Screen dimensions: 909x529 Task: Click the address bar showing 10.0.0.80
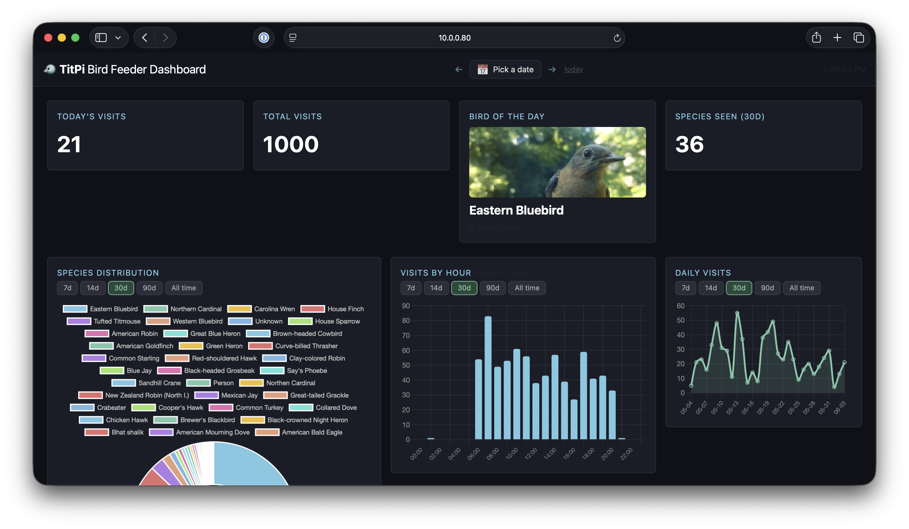454,38
